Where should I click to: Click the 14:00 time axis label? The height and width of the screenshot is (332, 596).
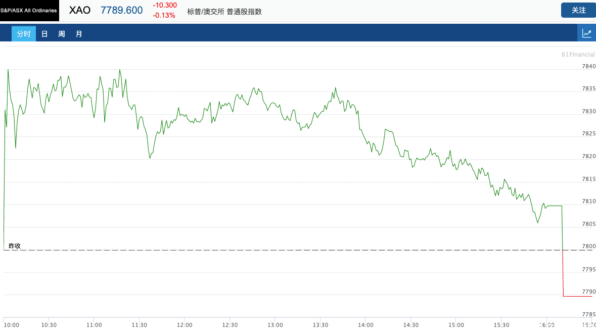point(365,325)
